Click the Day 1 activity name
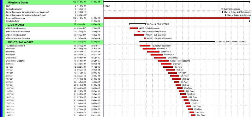The image size is (252, 117). [8, 6]
